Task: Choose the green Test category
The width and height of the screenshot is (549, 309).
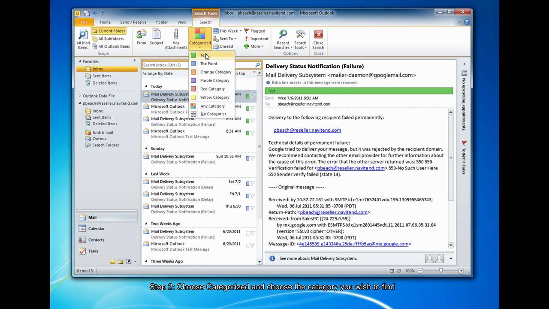Action: pyautogui.click(x=212, y=55)
